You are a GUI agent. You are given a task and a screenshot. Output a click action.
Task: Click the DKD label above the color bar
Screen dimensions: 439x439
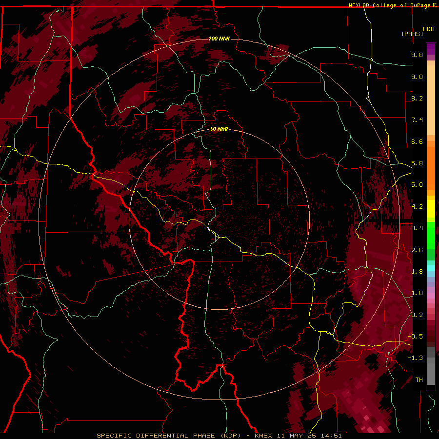point(429,29)
